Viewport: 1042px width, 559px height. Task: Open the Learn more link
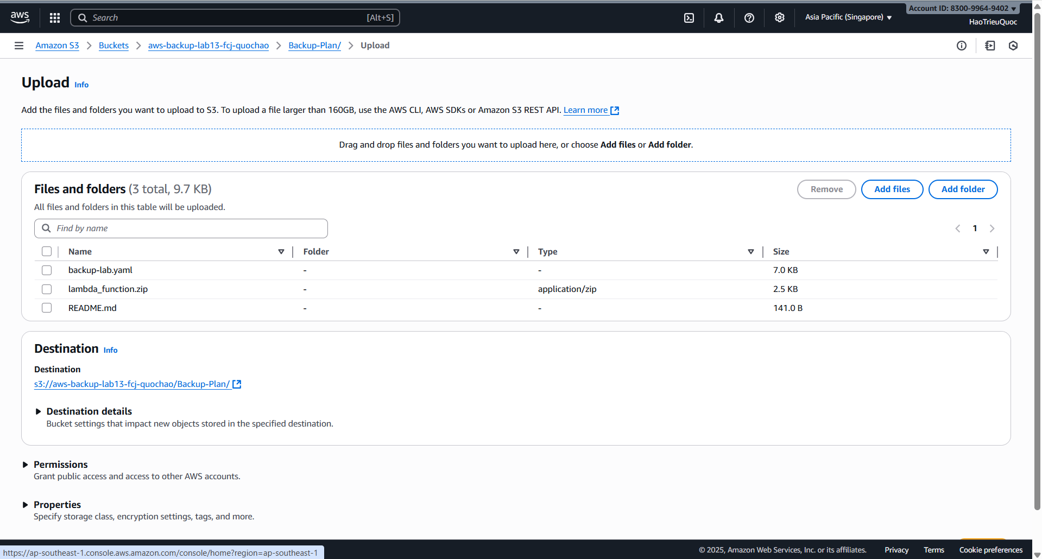(x=585, y=110)
